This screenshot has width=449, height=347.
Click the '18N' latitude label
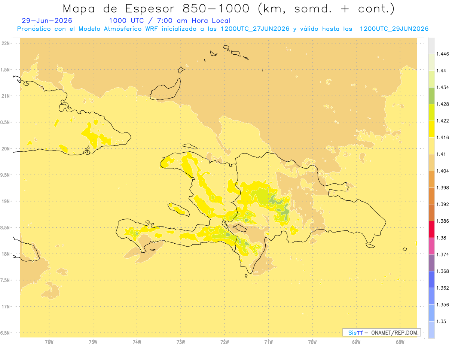click(6, 254)
